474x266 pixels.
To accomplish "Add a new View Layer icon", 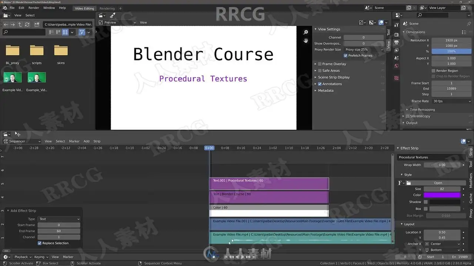I will pyautogui.click(x=463, y=8).
